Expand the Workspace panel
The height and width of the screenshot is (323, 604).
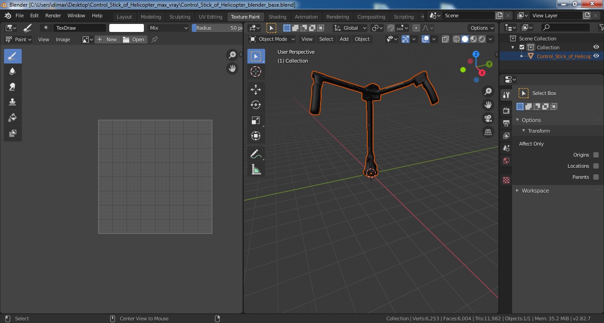(x=517, y=191)
